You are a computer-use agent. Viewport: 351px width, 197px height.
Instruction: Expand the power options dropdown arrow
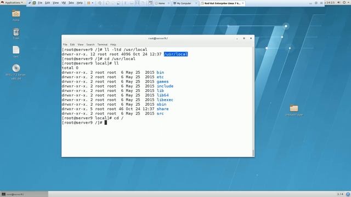(93, 3)
